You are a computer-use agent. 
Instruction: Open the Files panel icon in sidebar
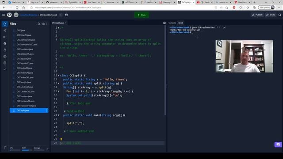coord(5,24)
